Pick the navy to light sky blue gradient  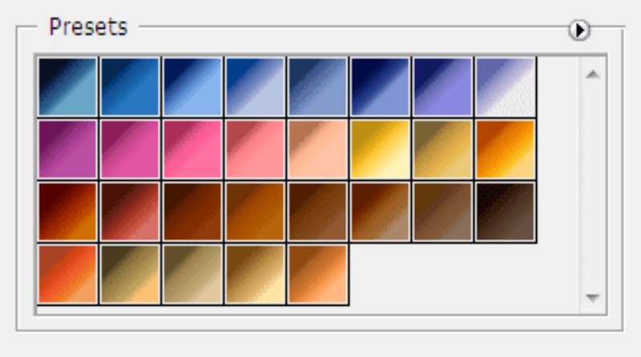(192, 86)
